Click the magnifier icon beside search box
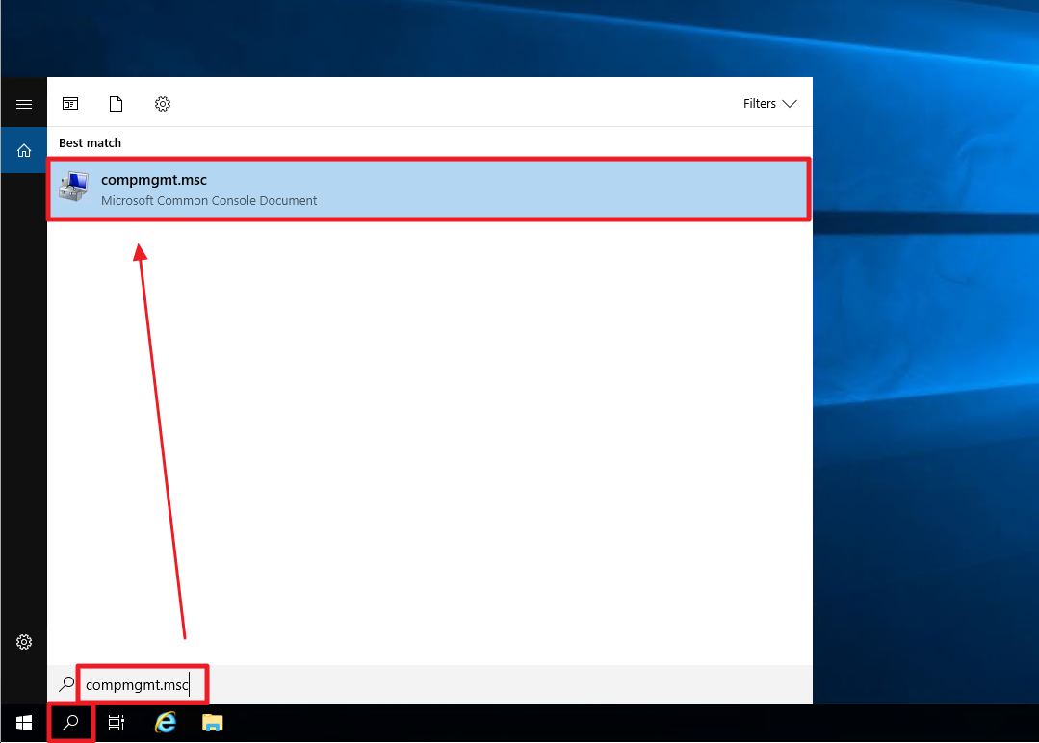This screenshot has height=743, width=1039. [66, 684]
